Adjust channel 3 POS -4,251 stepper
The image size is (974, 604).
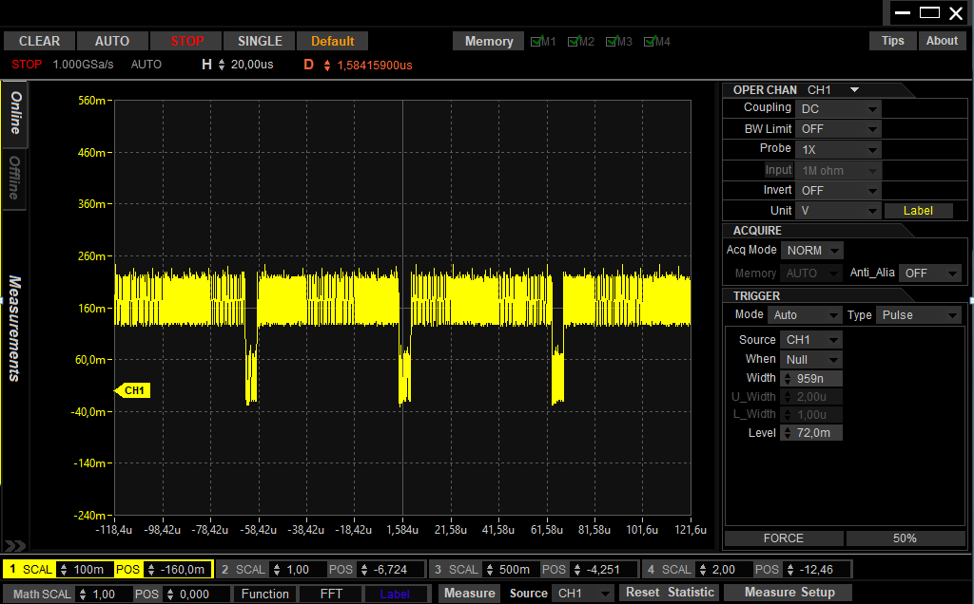pyautogui.click(x=577, y=569)
